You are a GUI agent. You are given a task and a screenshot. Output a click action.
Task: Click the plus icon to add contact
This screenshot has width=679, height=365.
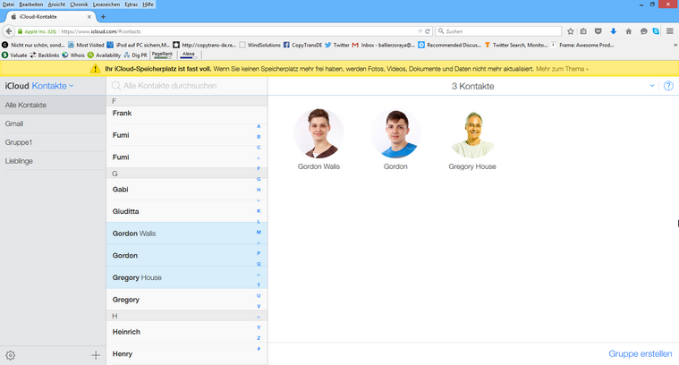point(96,355)
